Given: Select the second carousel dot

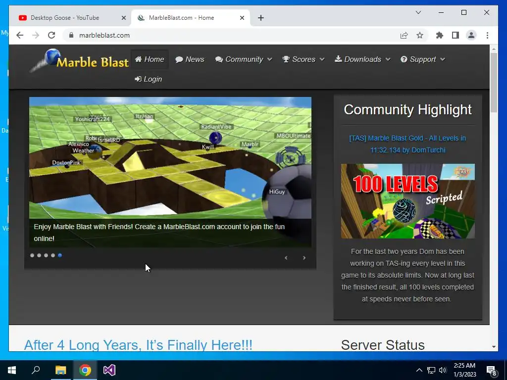Looking at the screenshot, I should coord(39,255).
